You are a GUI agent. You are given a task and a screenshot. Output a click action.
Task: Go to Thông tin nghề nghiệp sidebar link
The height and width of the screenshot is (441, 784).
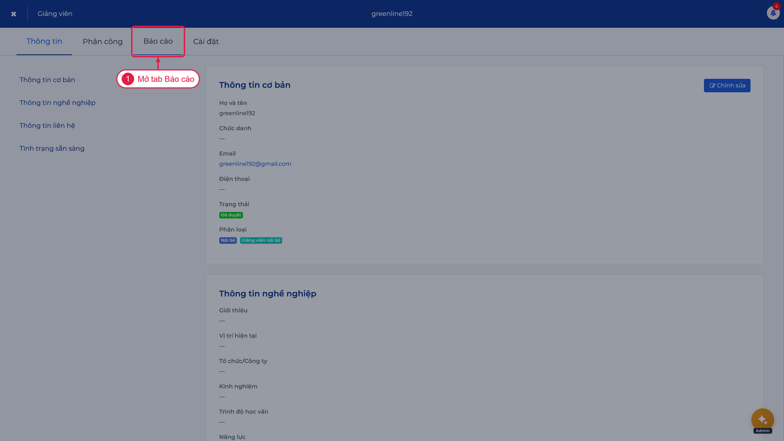tap(57, 103)
